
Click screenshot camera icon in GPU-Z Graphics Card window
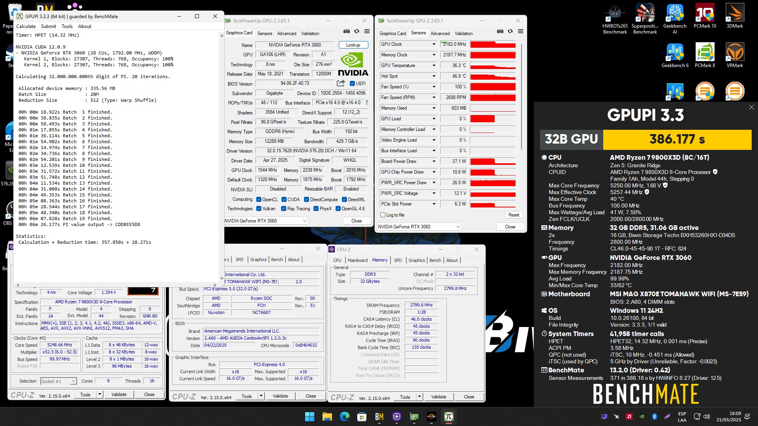[x=346, y=32]
